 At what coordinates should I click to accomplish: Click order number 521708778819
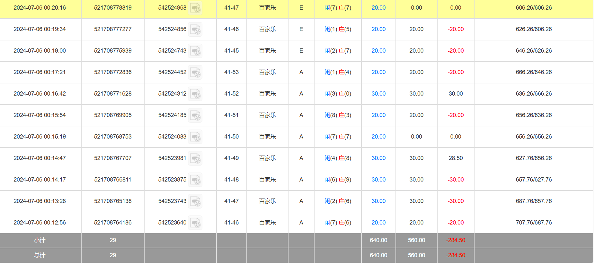click(113, 8)
